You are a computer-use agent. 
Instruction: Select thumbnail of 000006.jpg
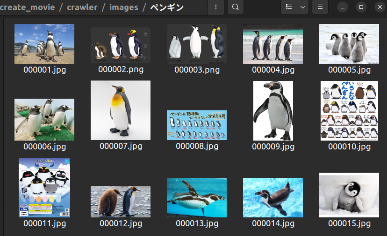pos(44,120)
